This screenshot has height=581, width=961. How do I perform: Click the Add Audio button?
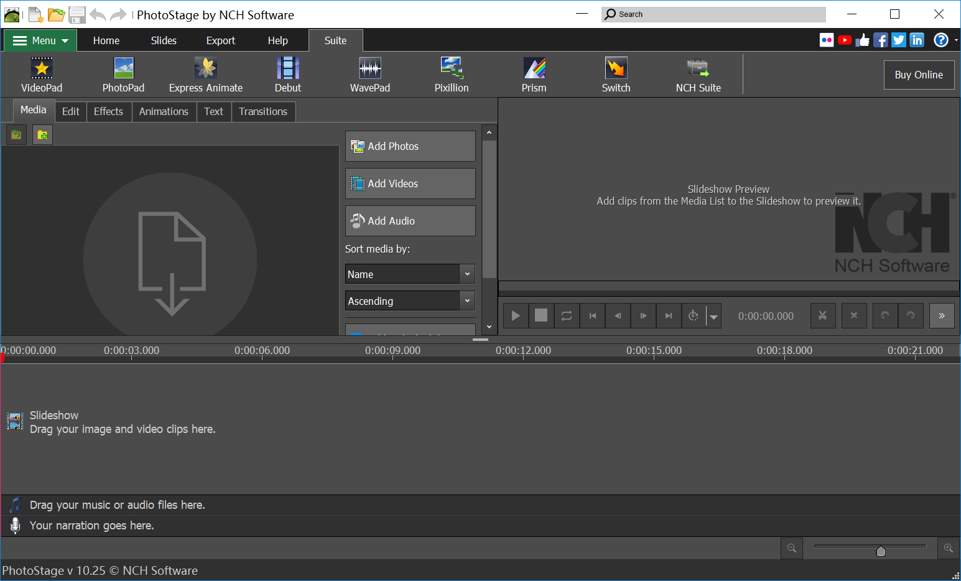point(411,221)
